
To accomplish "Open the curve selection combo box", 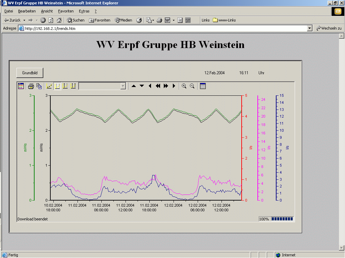I will pyautogui.click(x=123, y=86).
